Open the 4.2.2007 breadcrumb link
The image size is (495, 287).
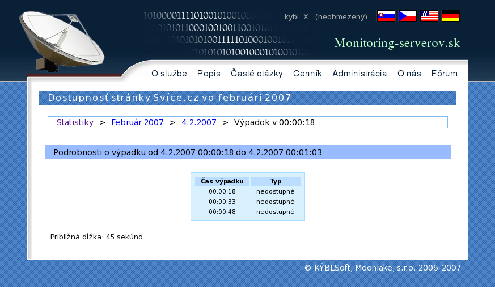(x=198, y=122)
